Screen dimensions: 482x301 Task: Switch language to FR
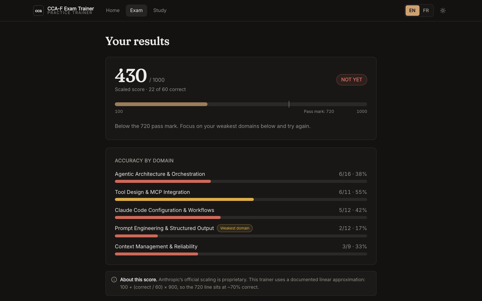[x=426, y=11]
